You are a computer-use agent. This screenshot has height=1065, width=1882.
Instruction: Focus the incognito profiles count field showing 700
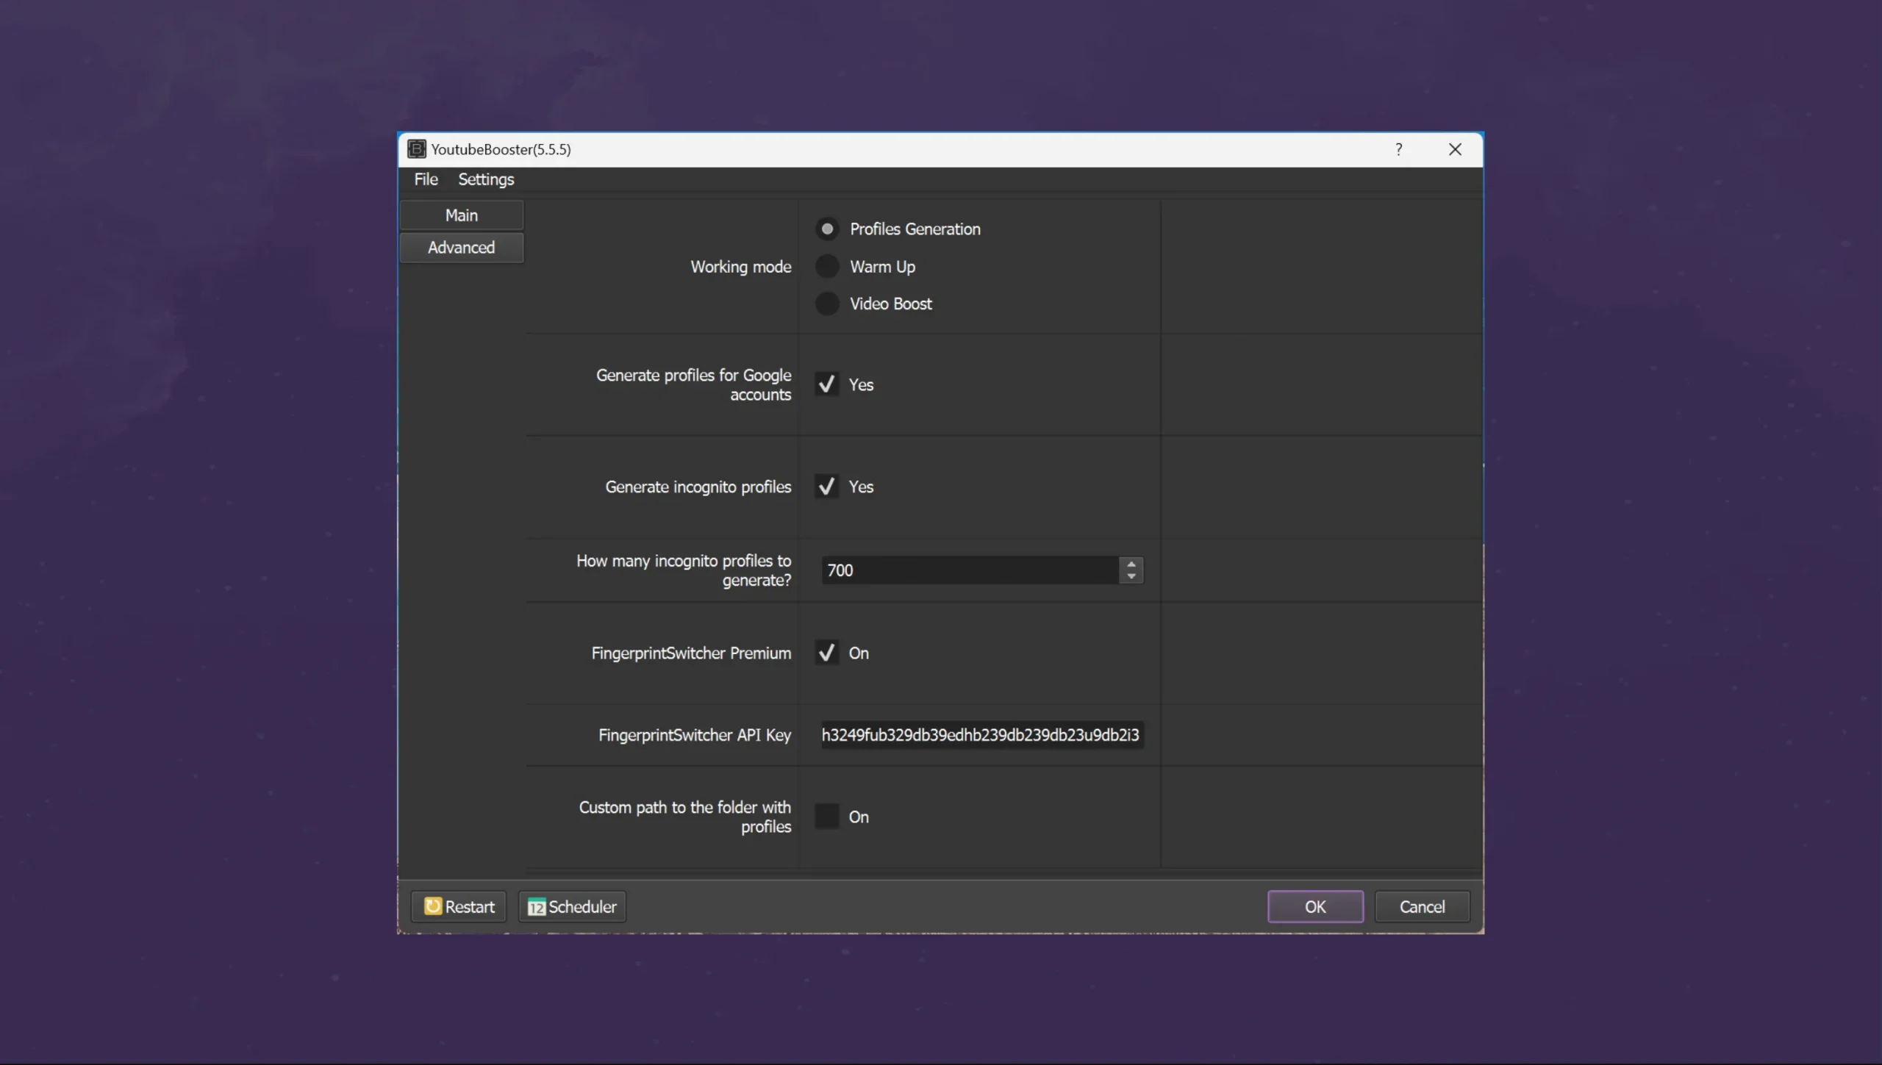970,570
